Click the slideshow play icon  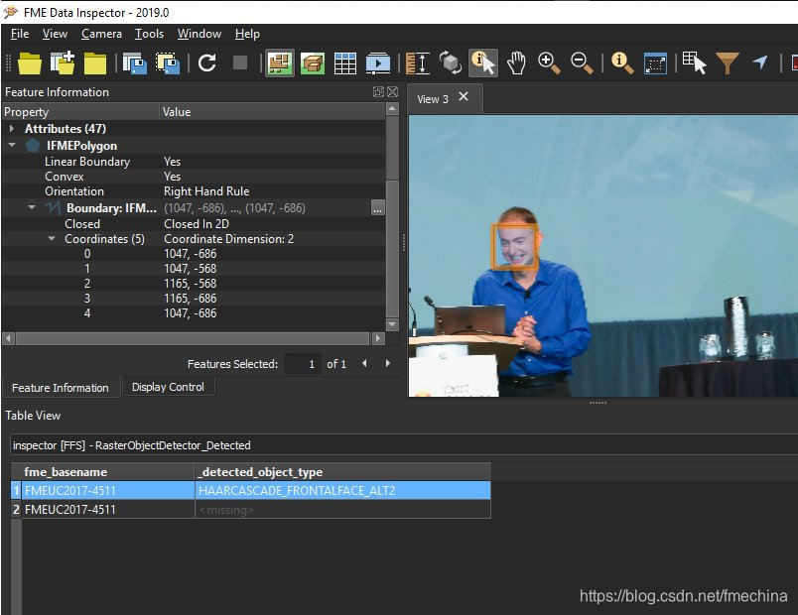point(377,63)
